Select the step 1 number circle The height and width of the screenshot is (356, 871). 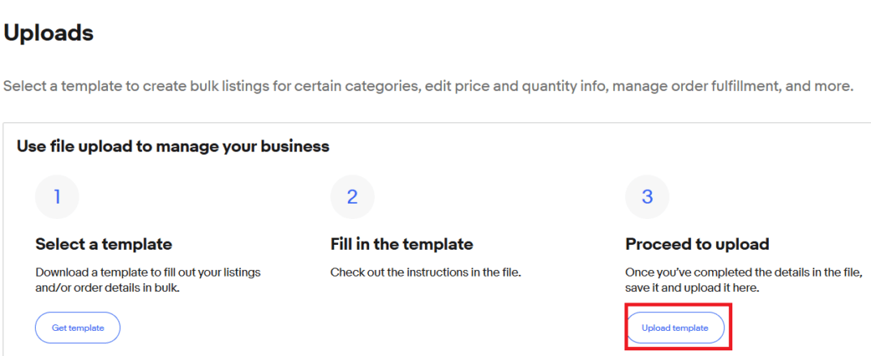[x=57, y=197]
